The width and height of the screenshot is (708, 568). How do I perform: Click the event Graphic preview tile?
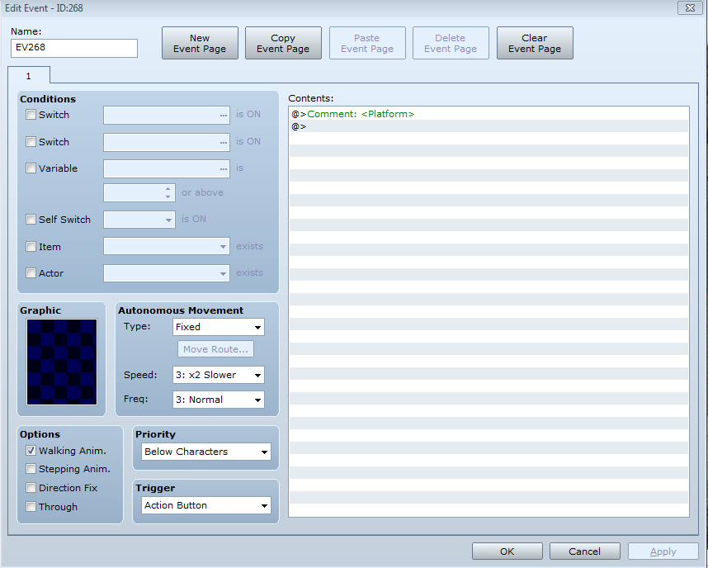pyautogui.click(x=62, y=362)
